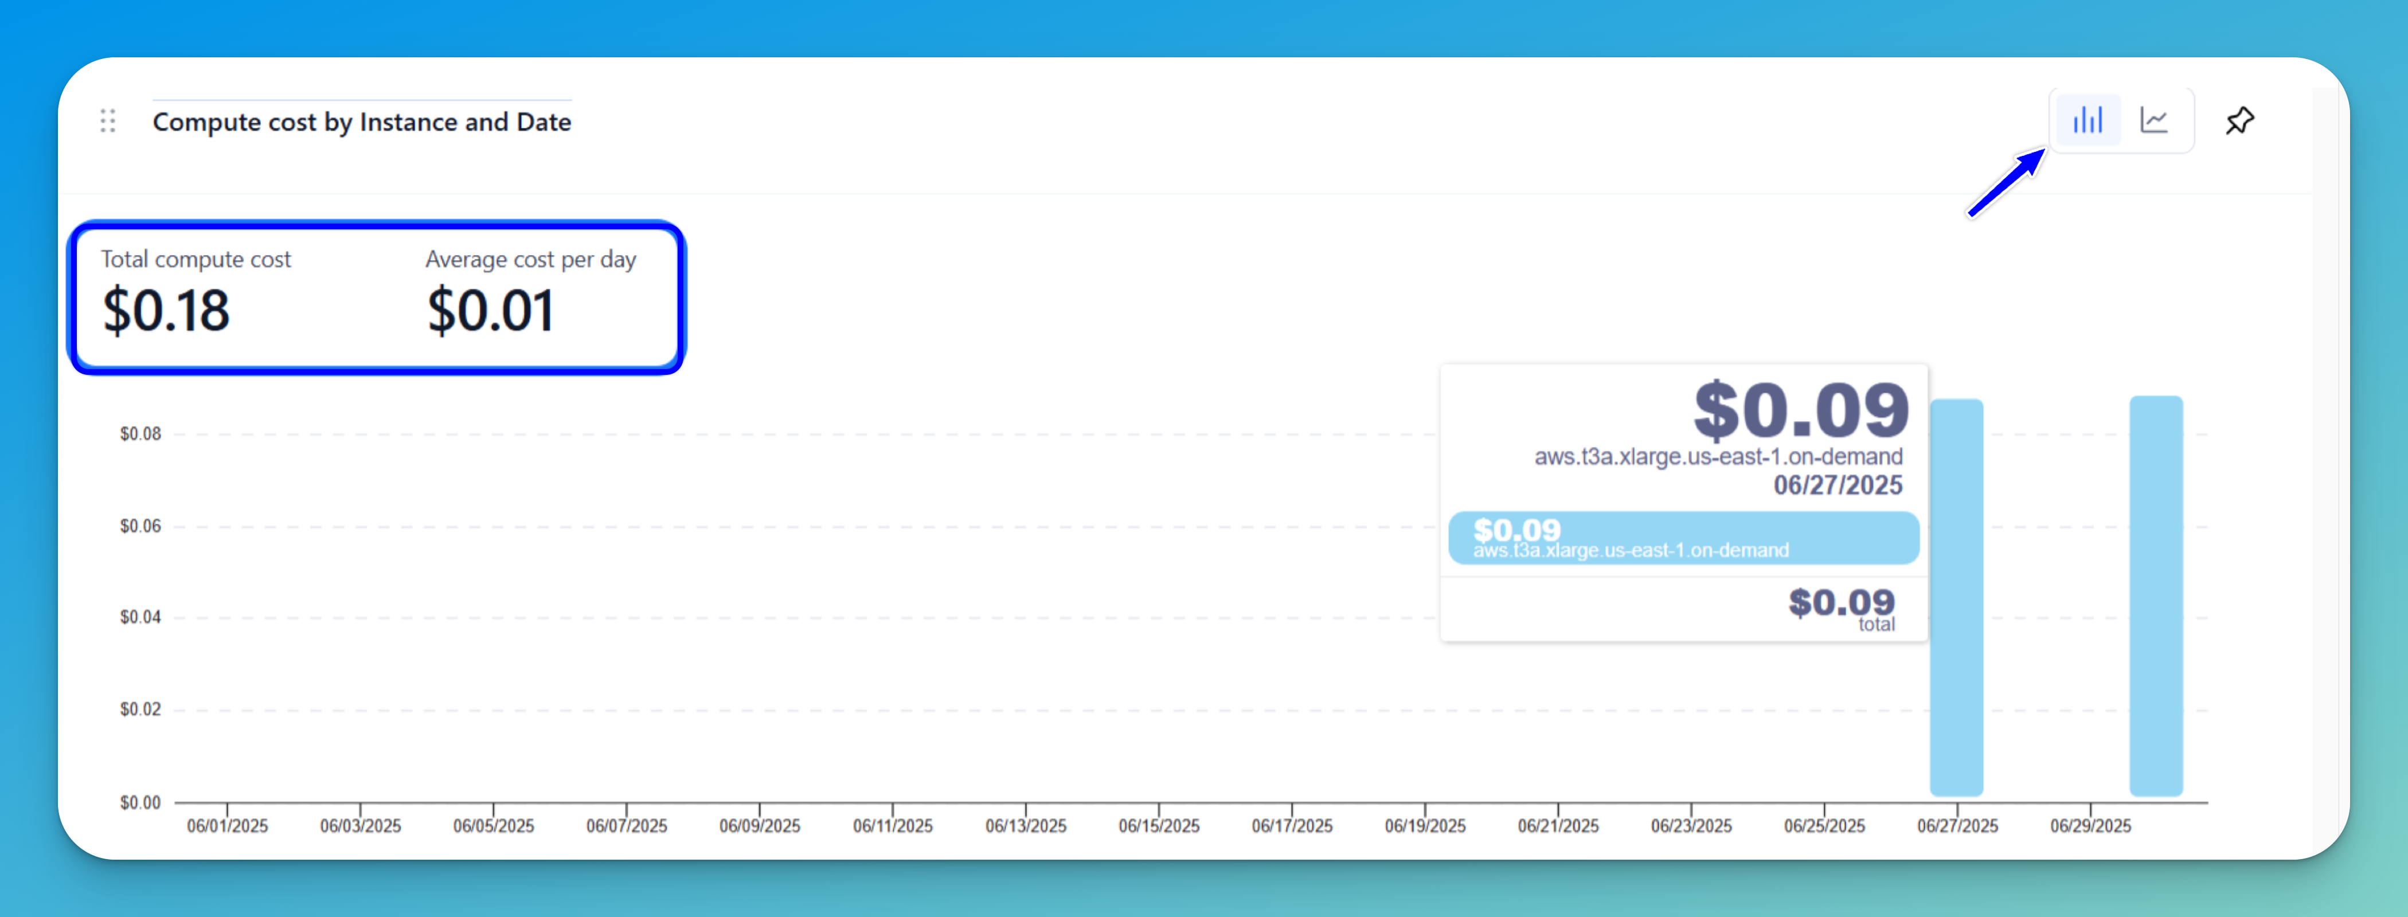Click the vertical scrollbar at right edge
2408x917 pixels.
[x=2325, y=467]
